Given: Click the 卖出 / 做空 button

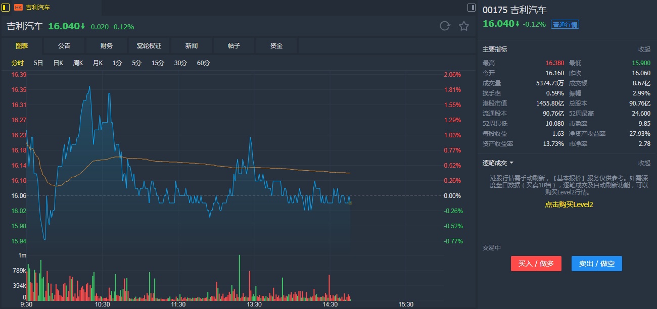Looking at the screenshot, I should click(x=596, y=264).
